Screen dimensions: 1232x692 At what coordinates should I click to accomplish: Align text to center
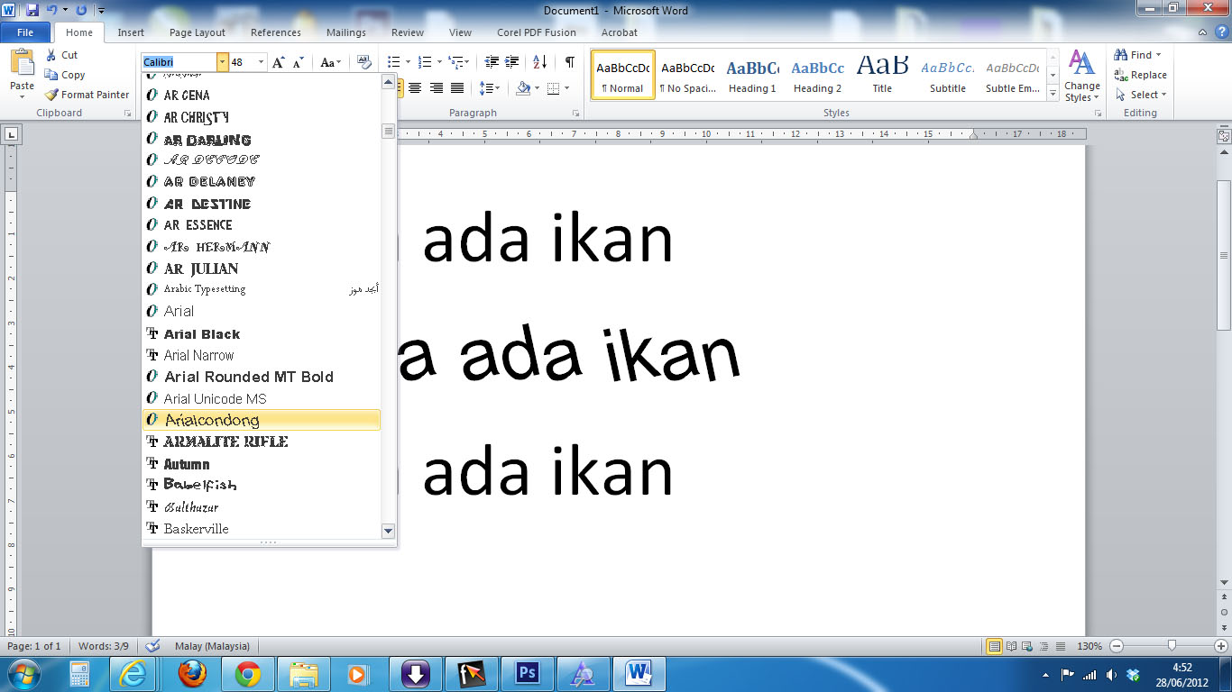[x=415, y=88]
